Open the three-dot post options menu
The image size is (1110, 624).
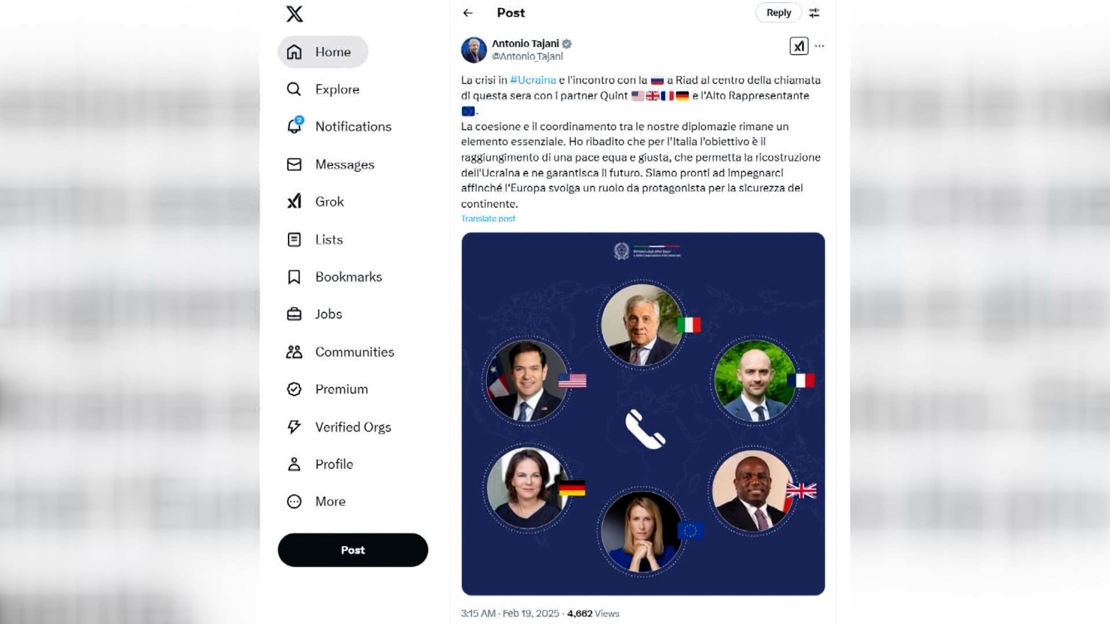coord(819,46)
